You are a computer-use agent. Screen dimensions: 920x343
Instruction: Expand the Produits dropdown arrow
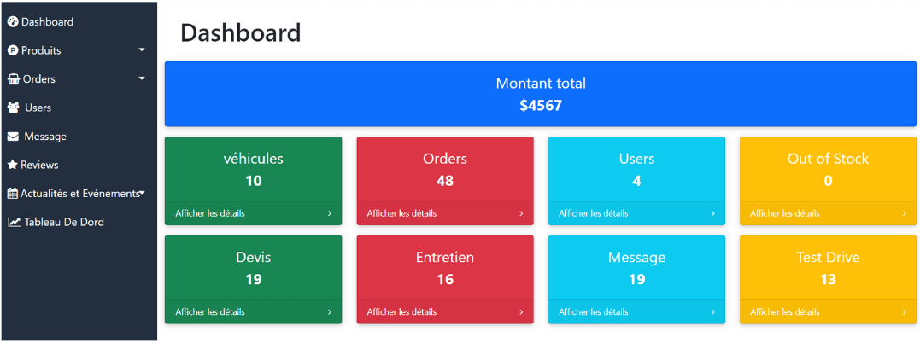click(142, 50)
